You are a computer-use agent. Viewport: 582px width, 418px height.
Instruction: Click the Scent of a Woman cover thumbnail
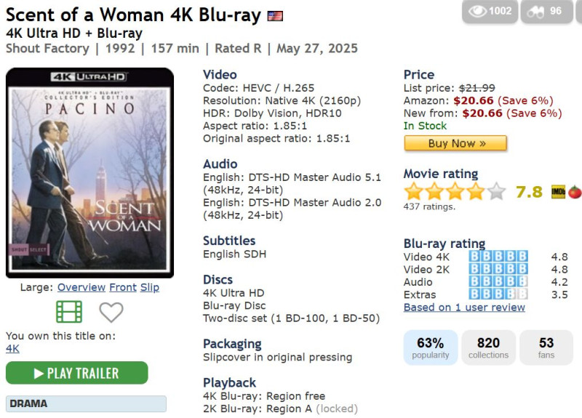(x=89, y=173)
